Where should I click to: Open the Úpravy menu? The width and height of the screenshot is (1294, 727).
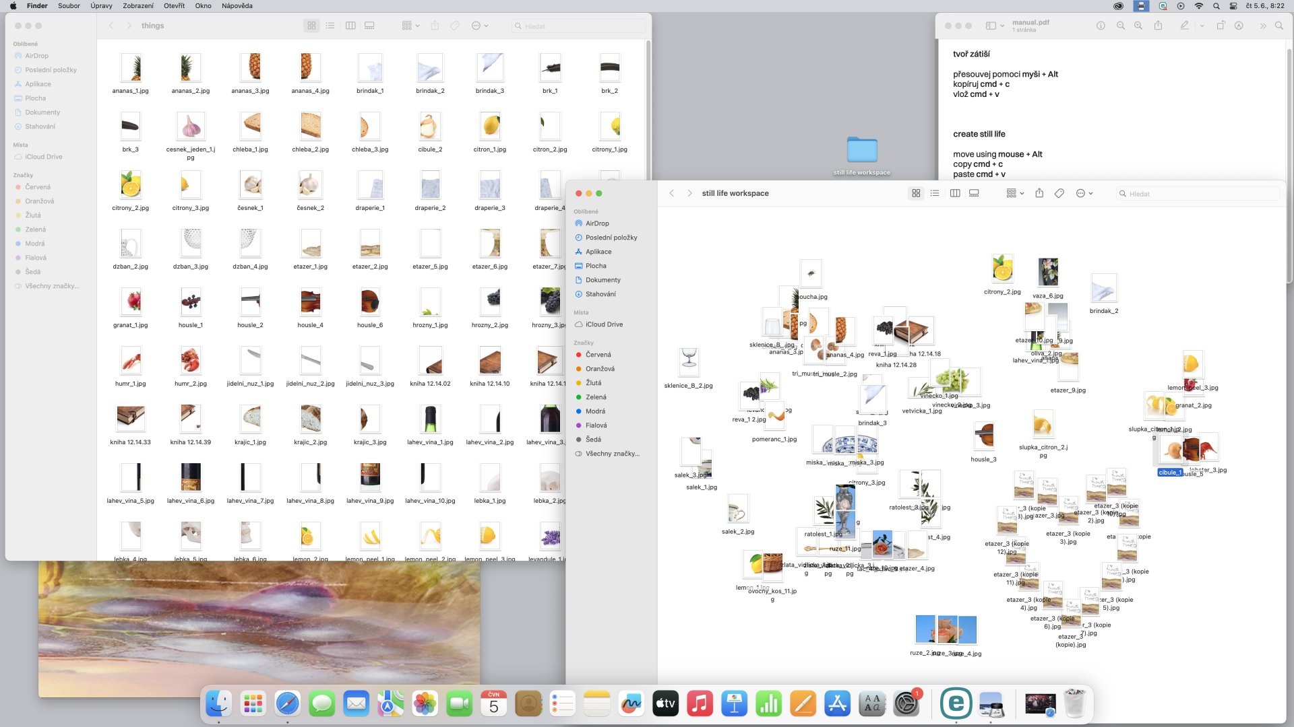tap(101, 5)
